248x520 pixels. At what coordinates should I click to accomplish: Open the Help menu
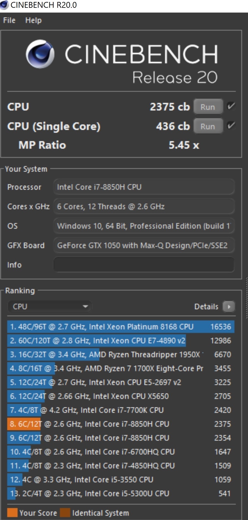pyautogui.click(x=33, y=20)
